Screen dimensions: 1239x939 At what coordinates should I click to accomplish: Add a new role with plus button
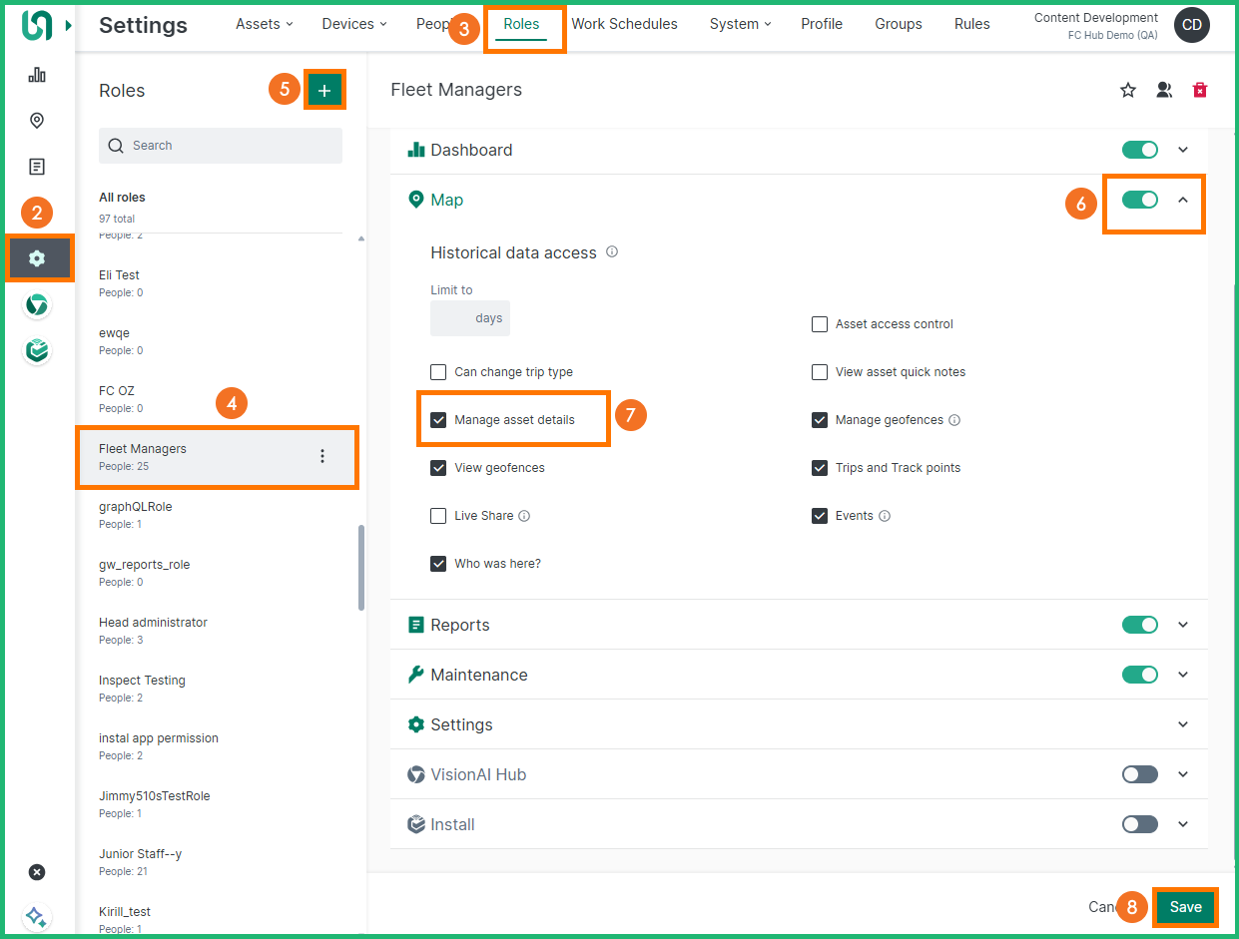coord(323,91)
